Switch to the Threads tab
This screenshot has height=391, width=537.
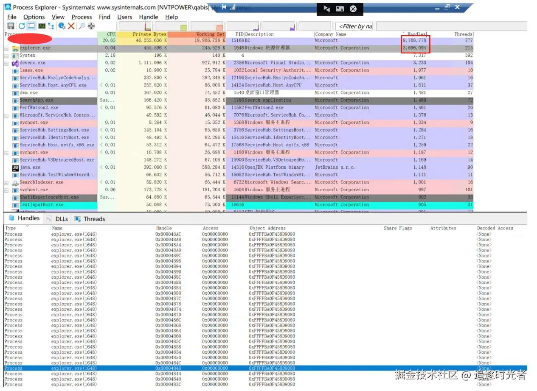90,219
